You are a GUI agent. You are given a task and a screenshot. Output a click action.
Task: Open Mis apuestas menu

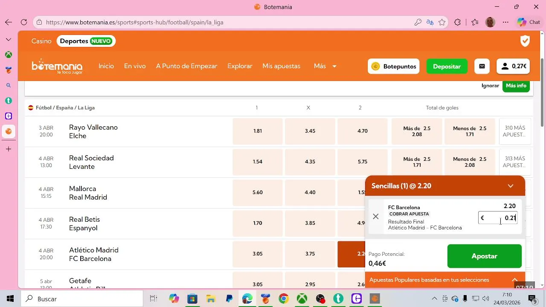coord(282,66)
